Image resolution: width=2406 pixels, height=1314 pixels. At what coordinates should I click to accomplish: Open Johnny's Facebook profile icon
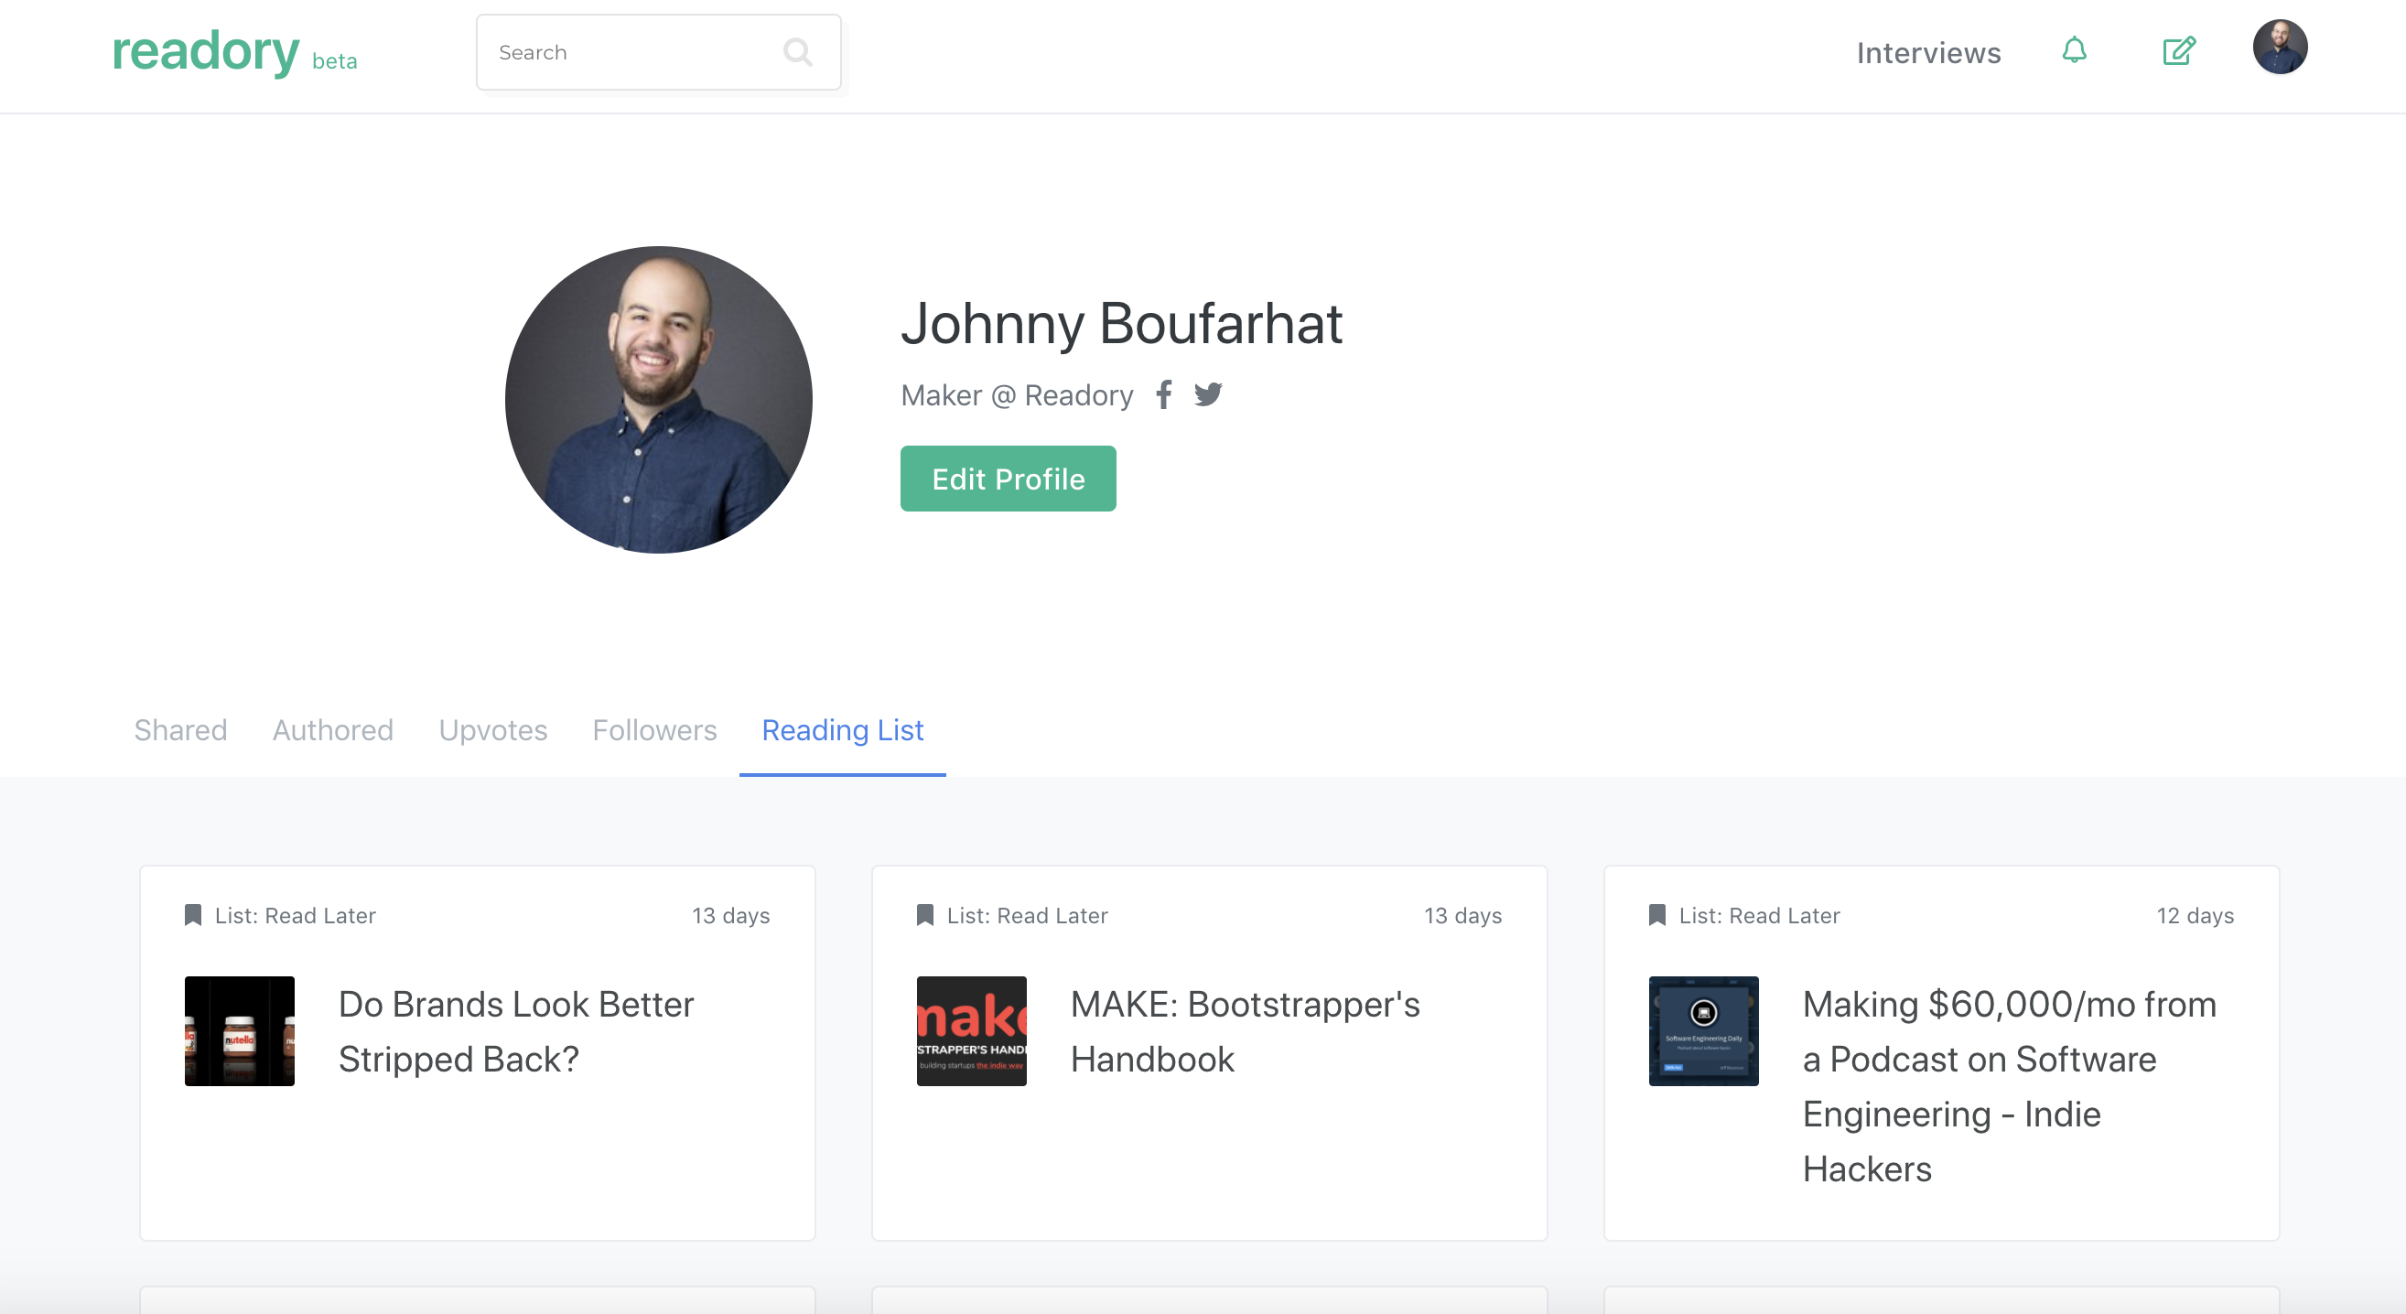(x=1164, y=395)
